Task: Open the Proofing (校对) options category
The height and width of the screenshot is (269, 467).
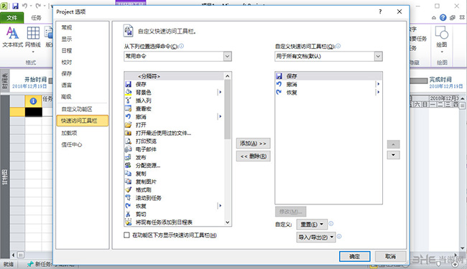Action: point(67,62)
